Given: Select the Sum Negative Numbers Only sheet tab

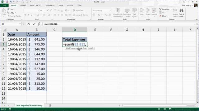Looking at the screenshot, I should 29,105.
